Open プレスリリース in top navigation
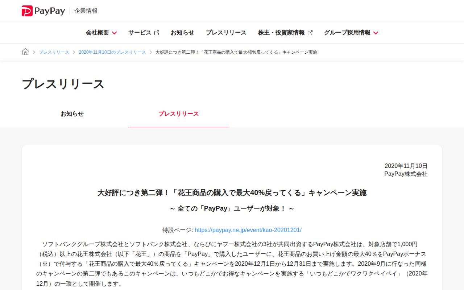This screenshot has height=290, width=464. [x=226, y=33]
